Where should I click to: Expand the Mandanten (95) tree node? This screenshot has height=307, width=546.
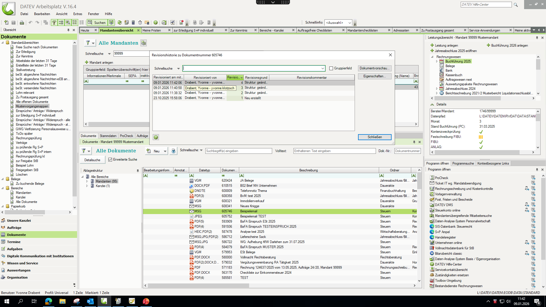pos(87,181)
